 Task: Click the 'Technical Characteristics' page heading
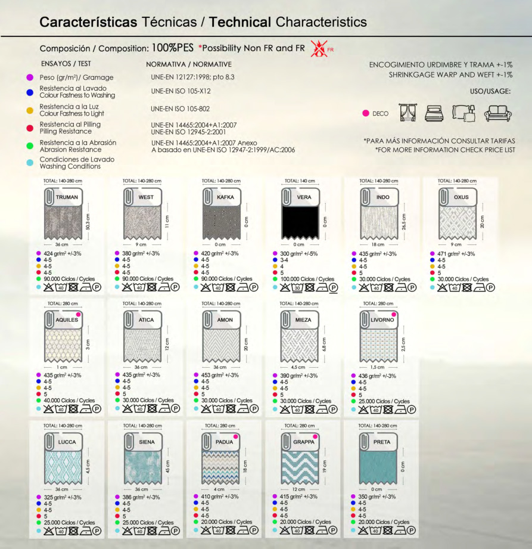point(288,22)
